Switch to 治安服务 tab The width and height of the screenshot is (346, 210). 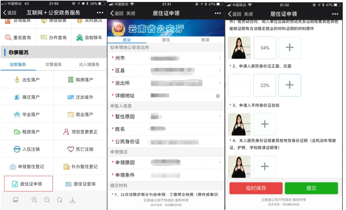coord(18,64)
